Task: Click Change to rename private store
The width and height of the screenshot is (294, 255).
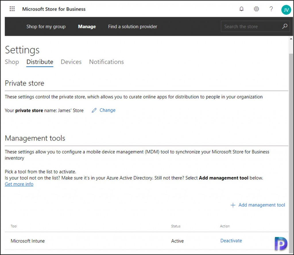Action: pos(107,110)
